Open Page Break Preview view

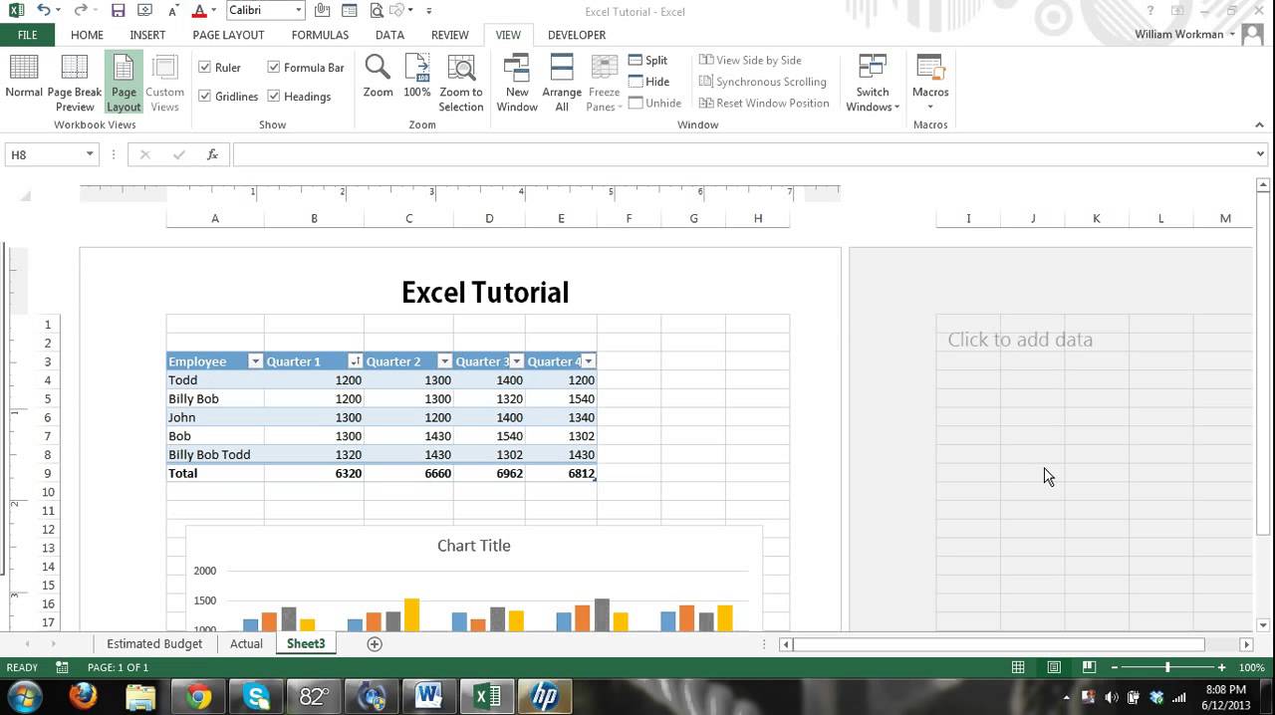(x=75, y=82)
